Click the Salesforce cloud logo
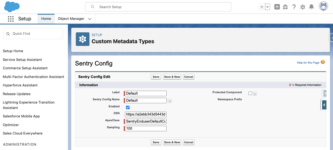Screen dimensions: 333x150 pos(12,7)
